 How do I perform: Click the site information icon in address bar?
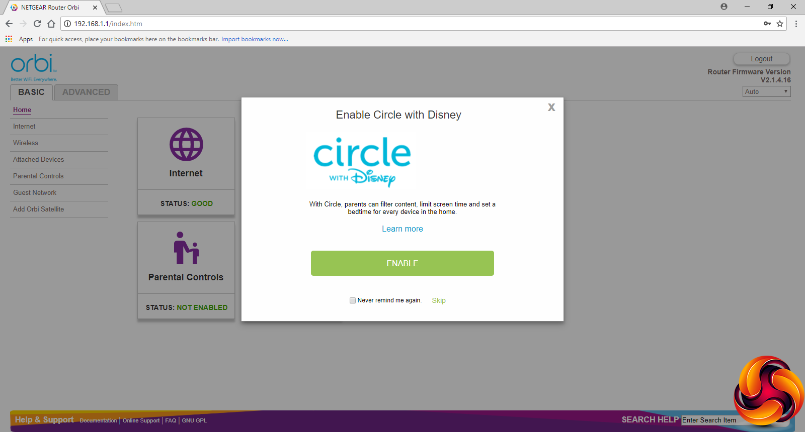pyautogui.click(x=67, y=24)
